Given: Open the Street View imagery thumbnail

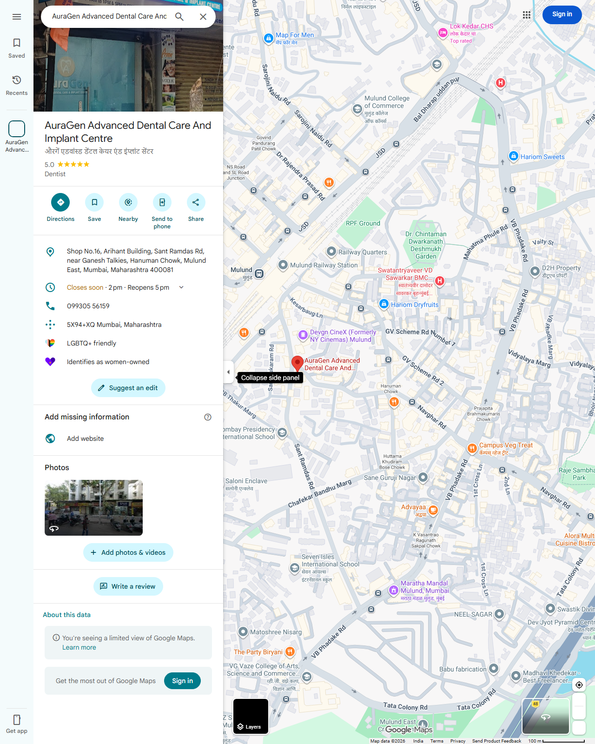Looking at the screenshot, I should click(x=546, y=716).
